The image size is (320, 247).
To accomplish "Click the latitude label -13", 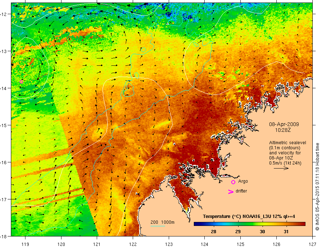I will pos(4,51).
